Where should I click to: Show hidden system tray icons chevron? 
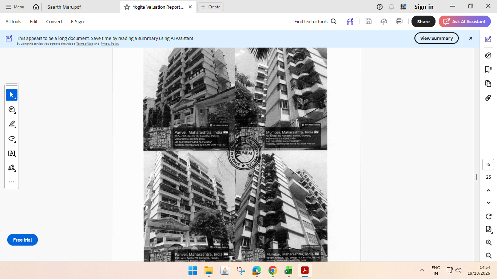coord(422,270)
